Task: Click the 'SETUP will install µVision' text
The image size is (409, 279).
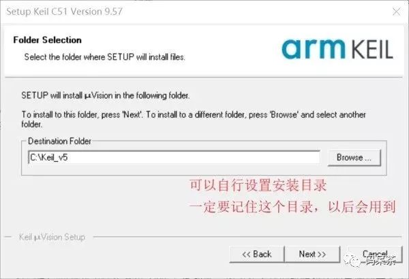Action: (x=106, y=95)
